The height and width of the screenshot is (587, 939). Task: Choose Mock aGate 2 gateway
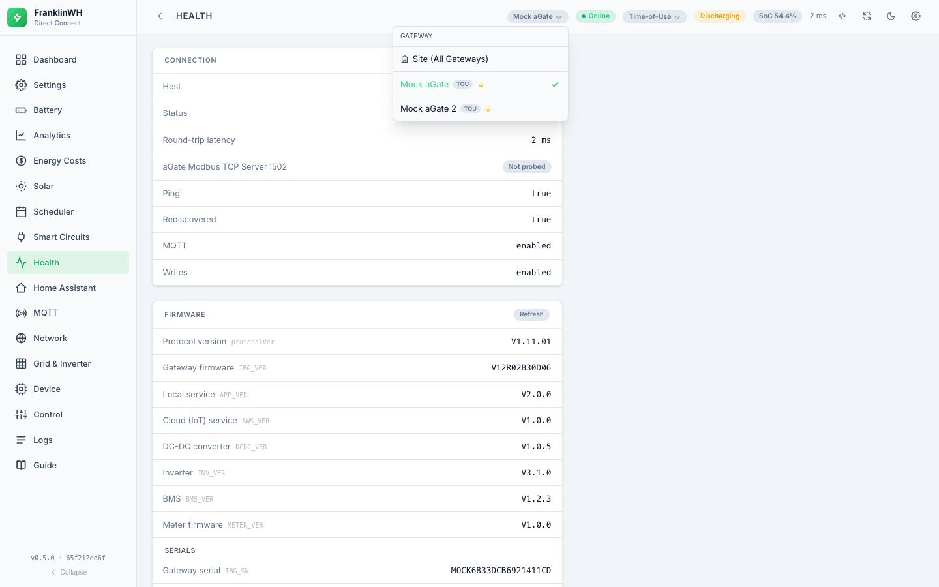coord(481,109)
